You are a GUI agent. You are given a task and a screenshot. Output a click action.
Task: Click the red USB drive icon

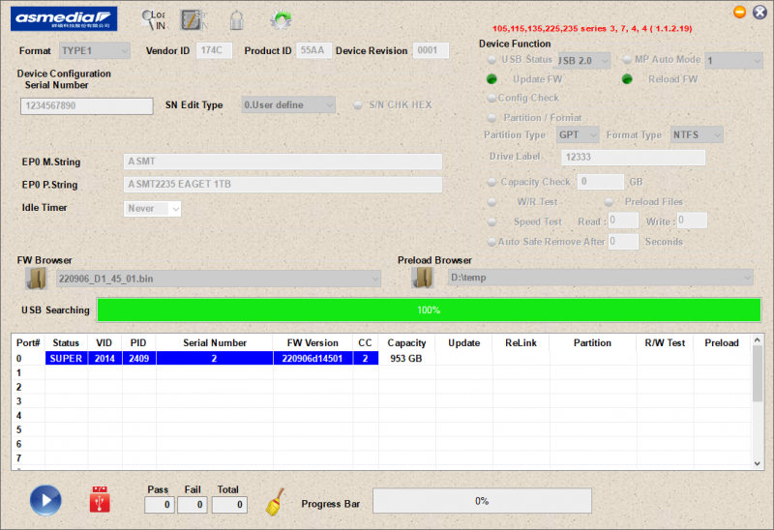point(99,500)
